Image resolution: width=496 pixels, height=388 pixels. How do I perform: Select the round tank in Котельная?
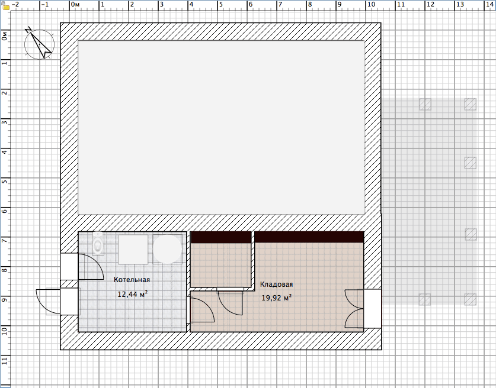coord(167,249)
